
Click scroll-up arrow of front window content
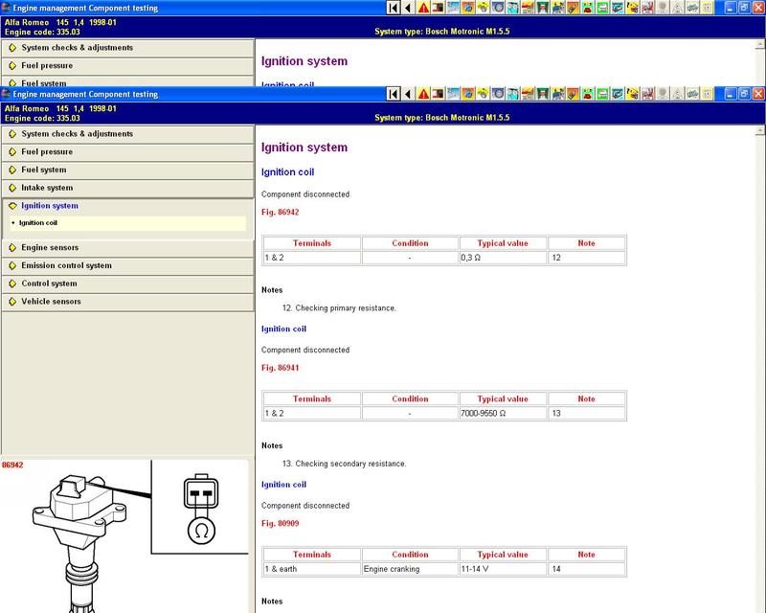tap(760, 130)
